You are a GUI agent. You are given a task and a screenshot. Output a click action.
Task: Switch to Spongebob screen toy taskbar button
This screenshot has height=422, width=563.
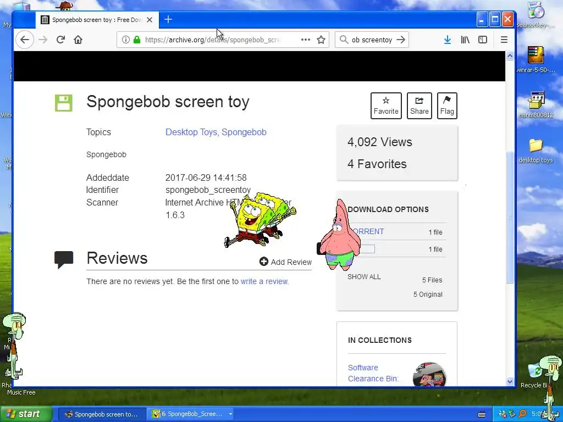(x=102, y=414)
